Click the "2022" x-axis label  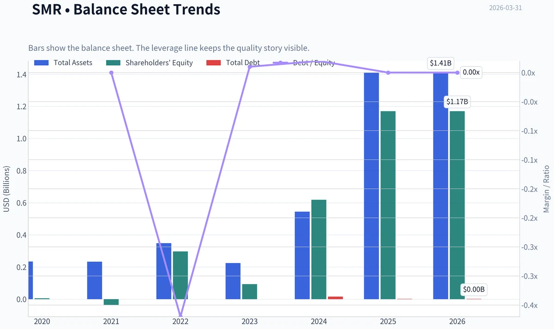[x=181, y=321]
